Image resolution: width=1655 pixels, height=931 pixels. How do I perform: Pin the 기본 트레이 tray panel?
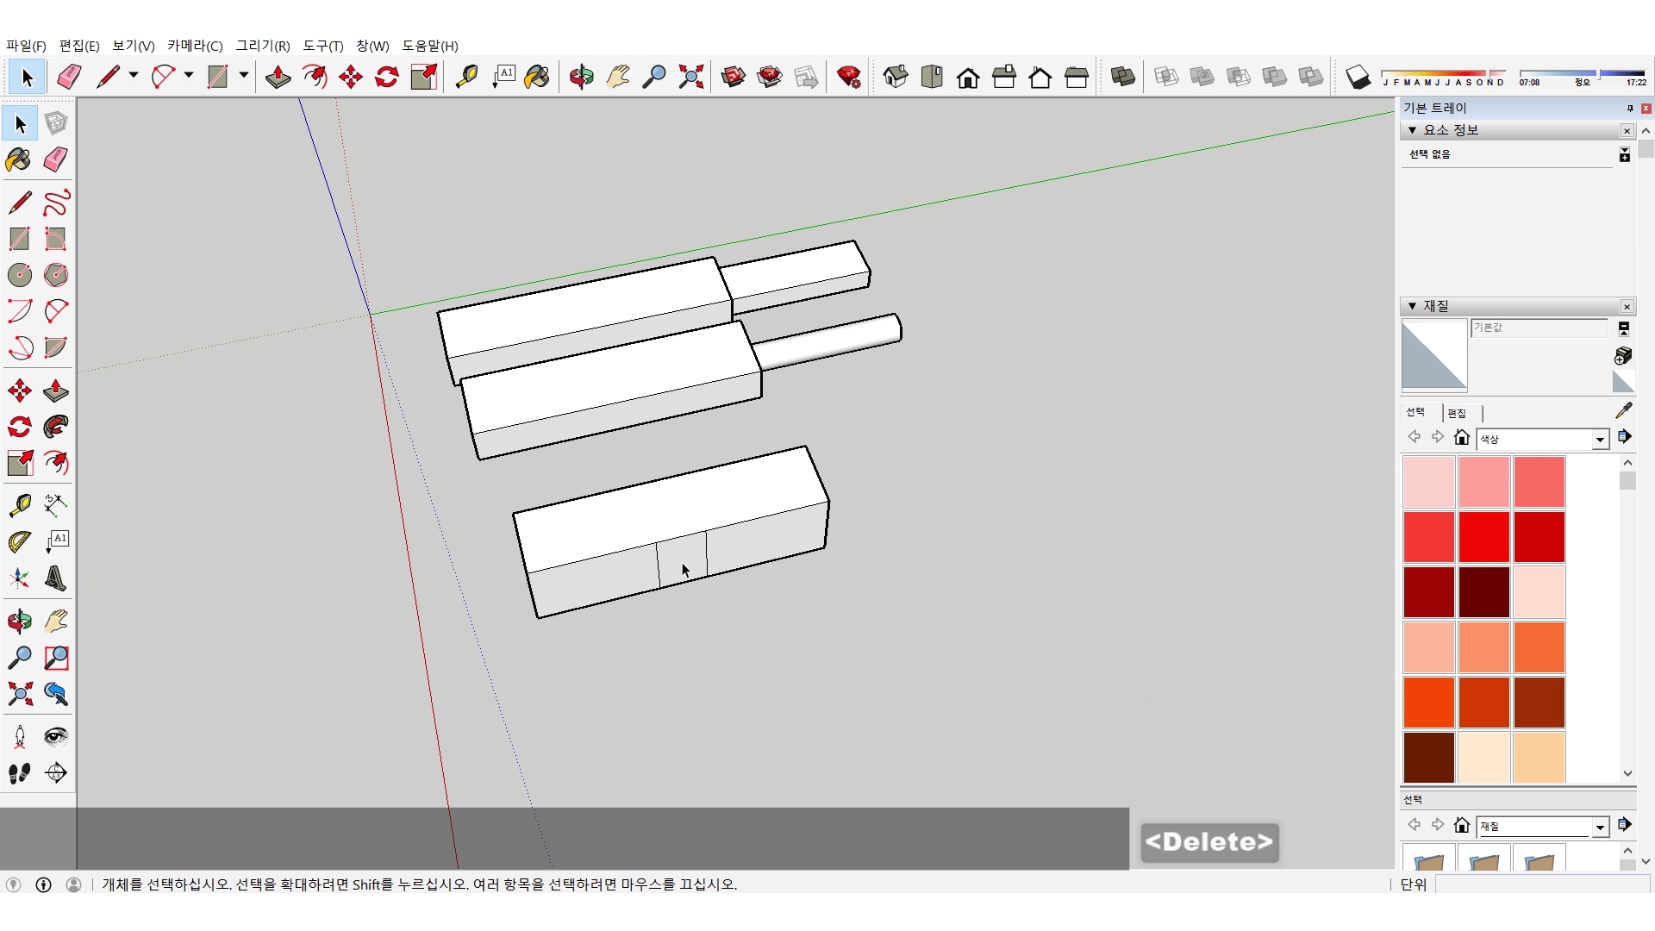tap(1629, 108)
